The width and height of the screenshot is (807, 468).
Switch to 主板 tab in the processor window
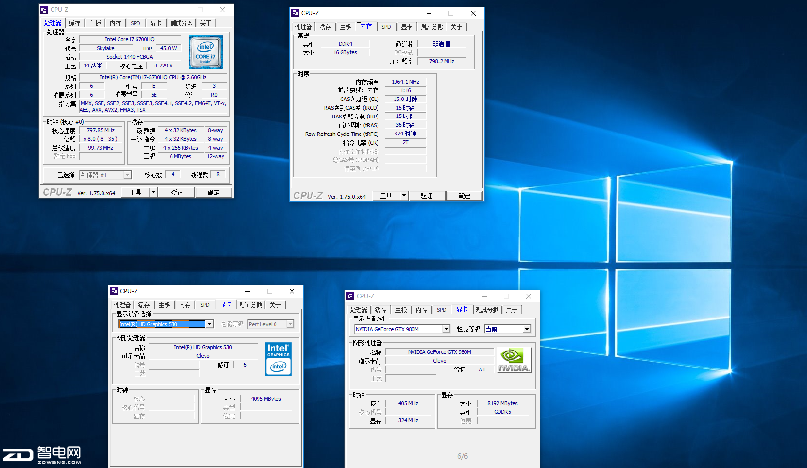coord(95,23)
